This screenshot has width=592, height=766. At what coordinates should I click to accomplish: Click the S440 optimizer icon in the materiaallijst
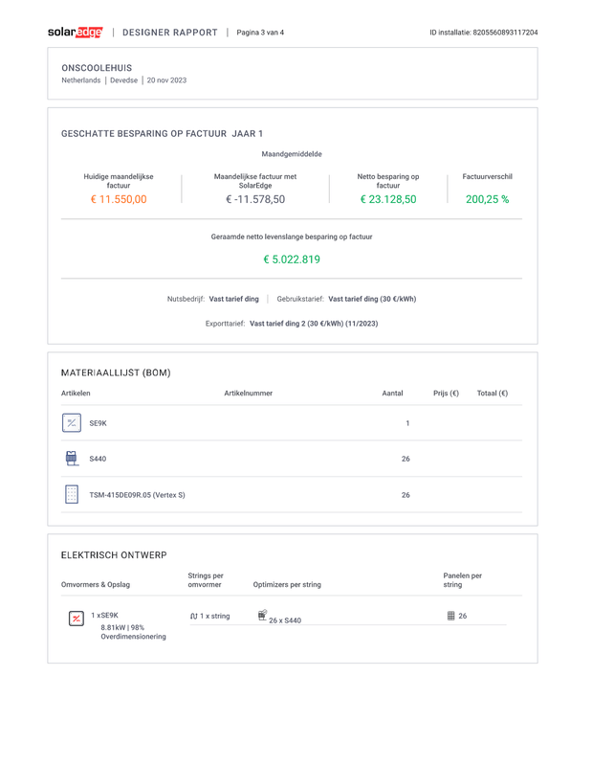(x=72, y=459)
